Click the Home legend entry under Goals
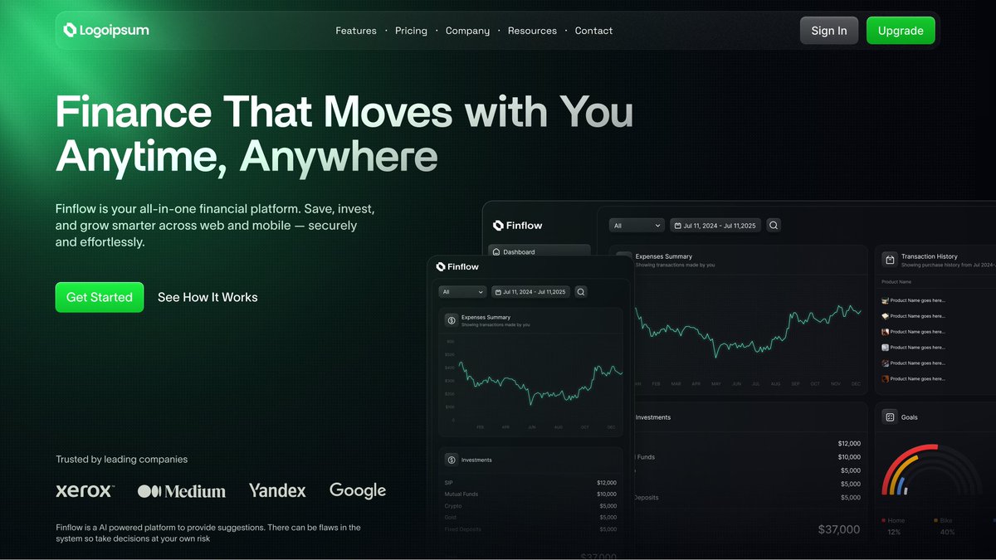 coord(894,520)
